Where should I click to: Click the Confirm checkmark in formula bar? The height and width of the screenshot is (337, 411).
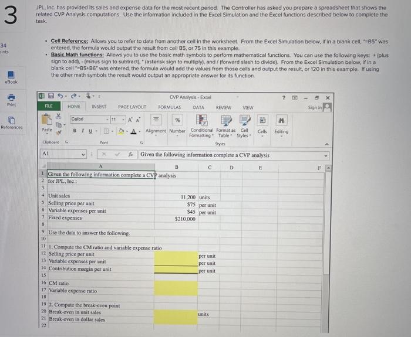(x=117, y=154)
